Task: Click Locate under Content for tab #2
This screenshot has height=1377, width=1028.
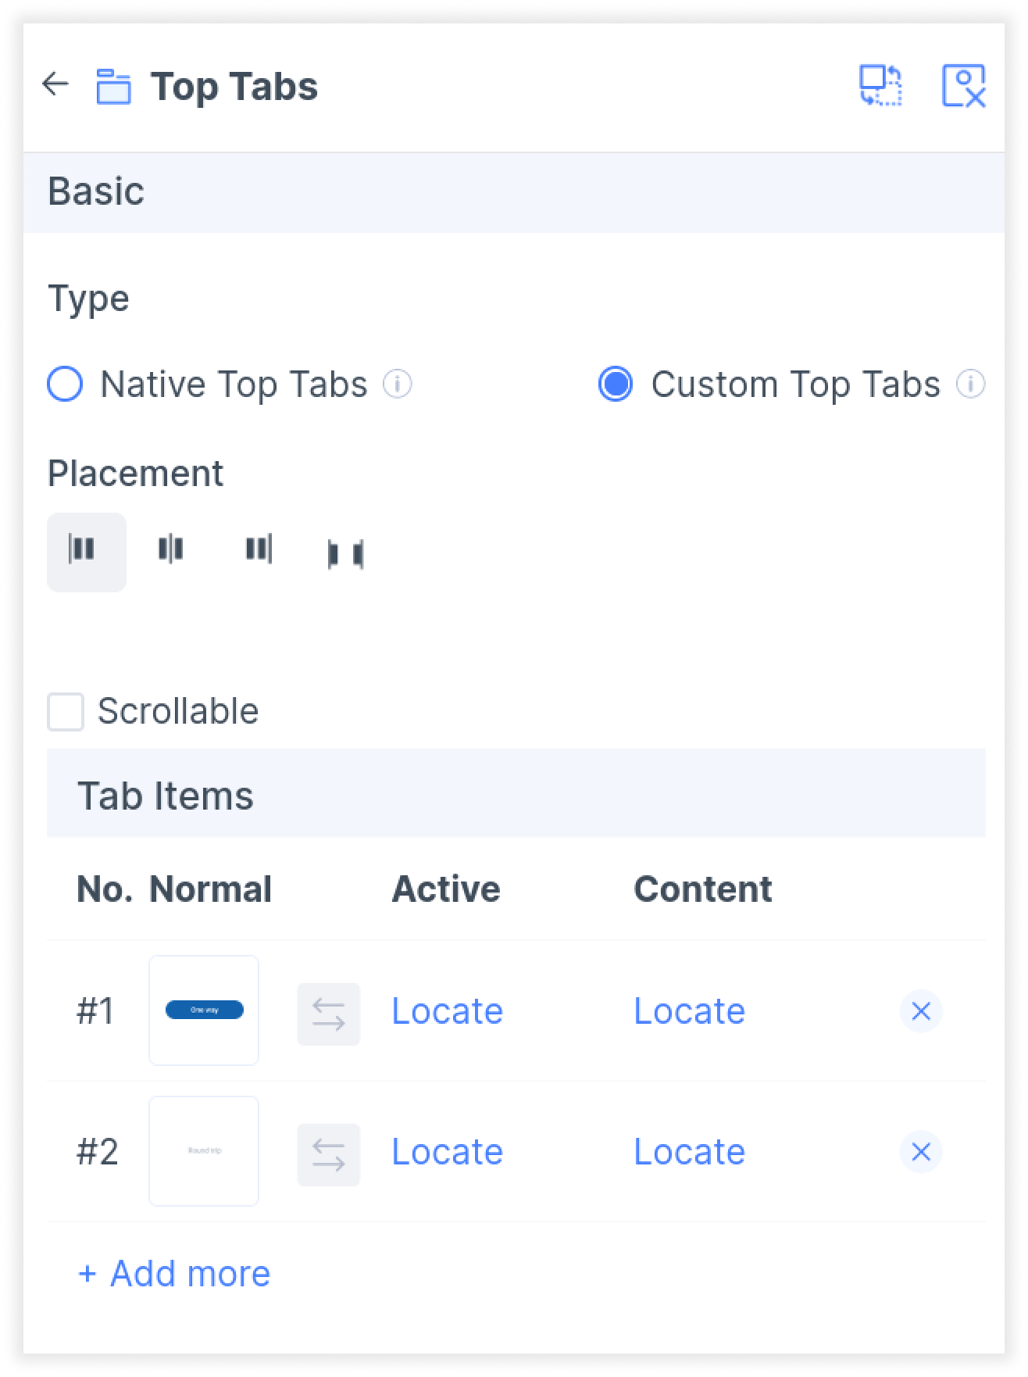Action: pyautogui.click(x=689, y=1152)
